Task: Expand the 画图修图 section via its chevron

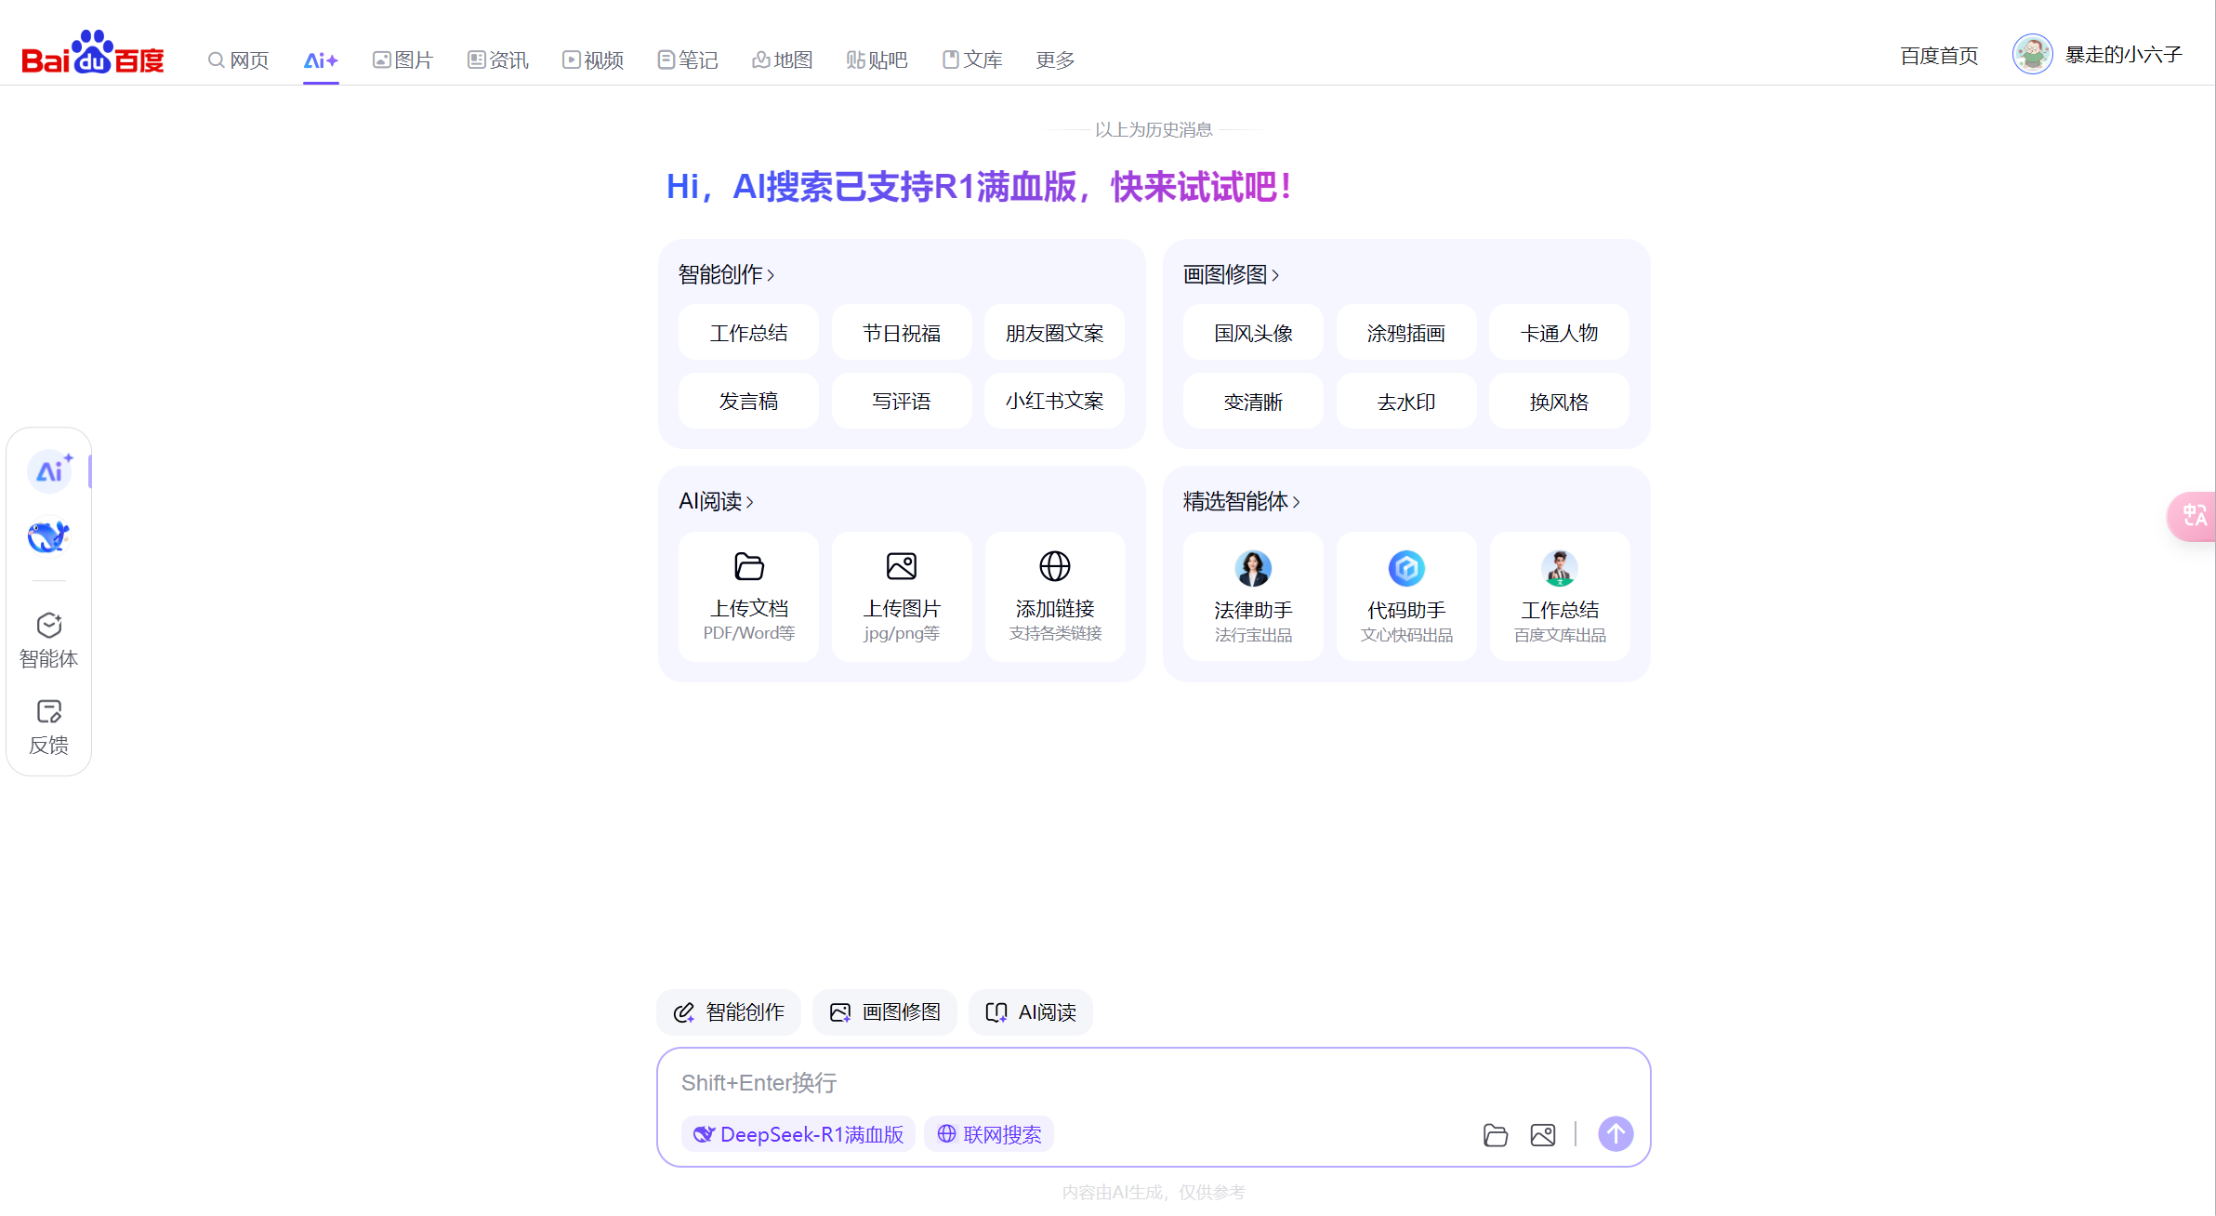Action: click(x=1278, y=274)
